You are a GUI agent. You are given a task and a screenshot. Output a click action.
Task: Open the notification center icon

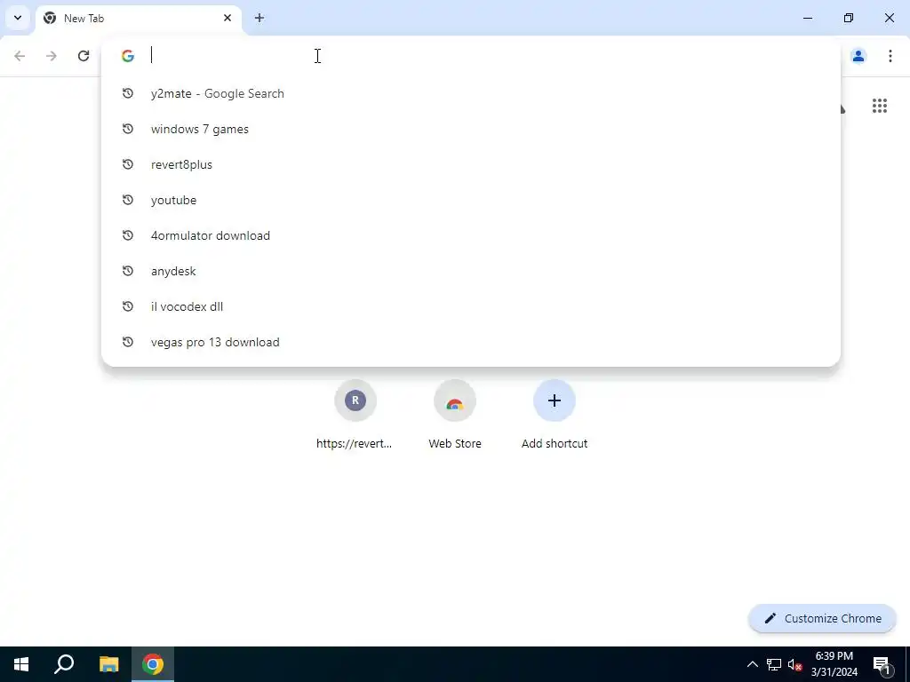(x=882, y=664)
